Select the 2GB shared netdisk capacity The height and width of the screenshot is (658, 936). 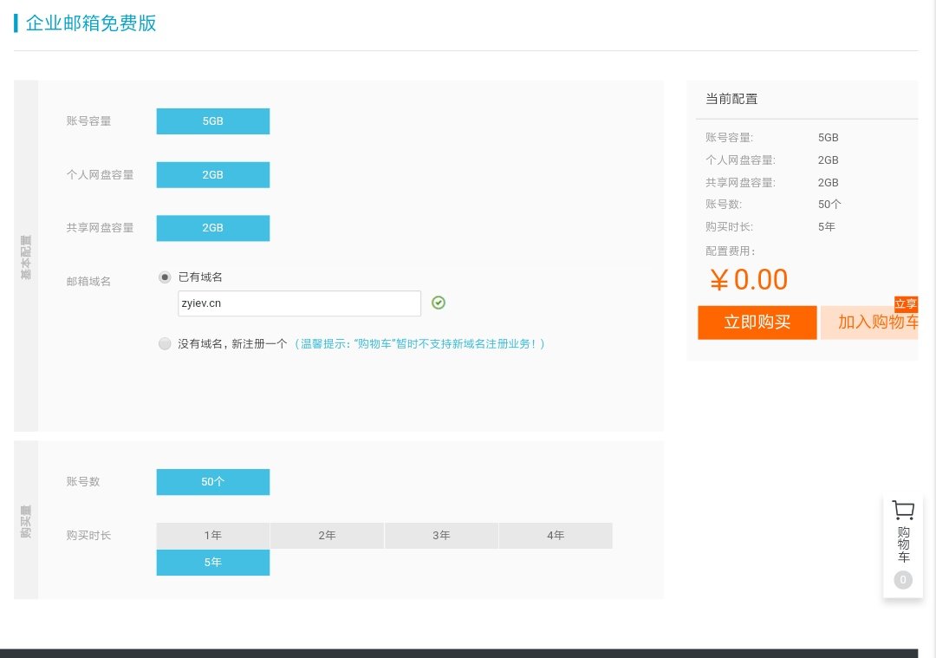213,228
